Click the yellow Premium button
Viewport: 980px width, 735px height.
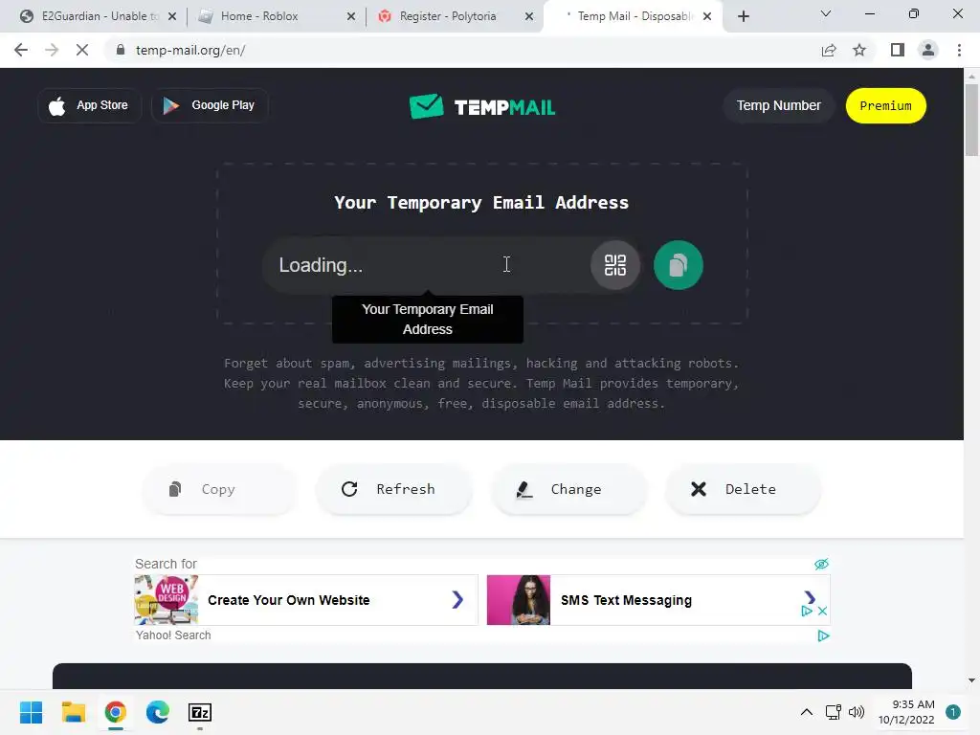tap(885, 105)
